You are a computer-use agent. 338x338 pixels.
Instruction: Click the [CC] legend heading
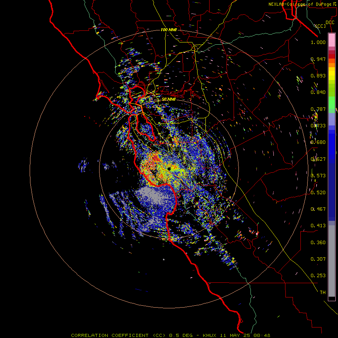[321, 26]
